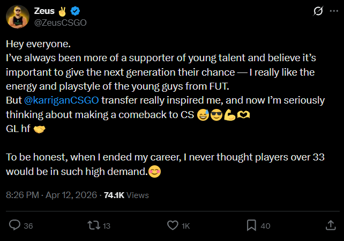Open the three-dot more options menu
Screen dimensions: 344x241
[x=333, y=11]
